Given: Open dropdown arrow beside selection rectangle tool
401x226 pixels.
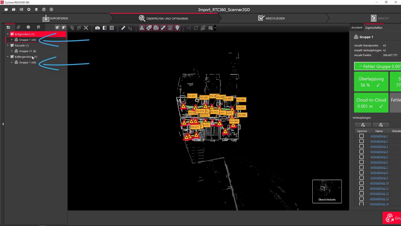Looking at the screenshot, I should (x=215, y=28).
